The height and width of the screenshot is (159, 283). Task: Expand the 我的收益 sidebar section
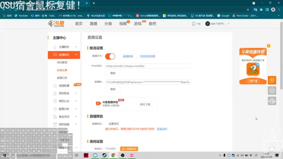[76, 93]
